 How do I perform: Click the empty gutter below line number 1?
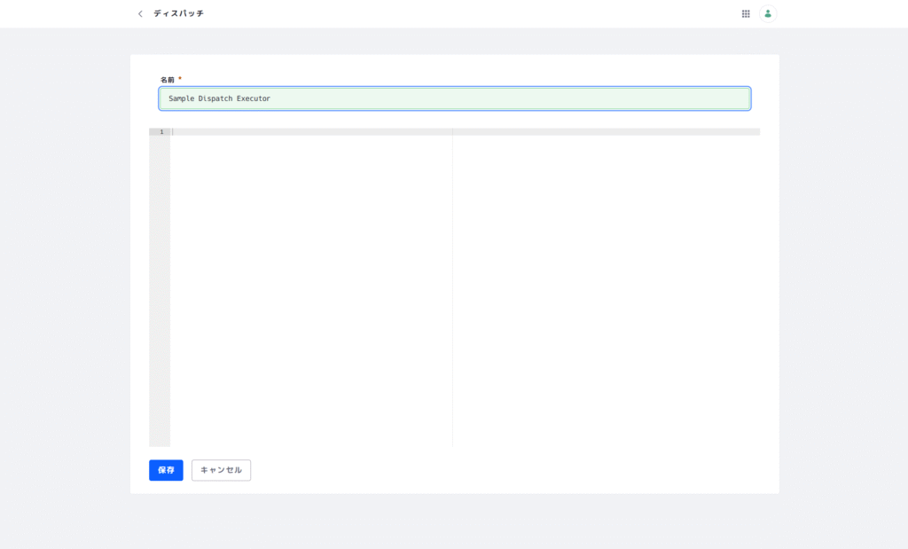(160, 284)
